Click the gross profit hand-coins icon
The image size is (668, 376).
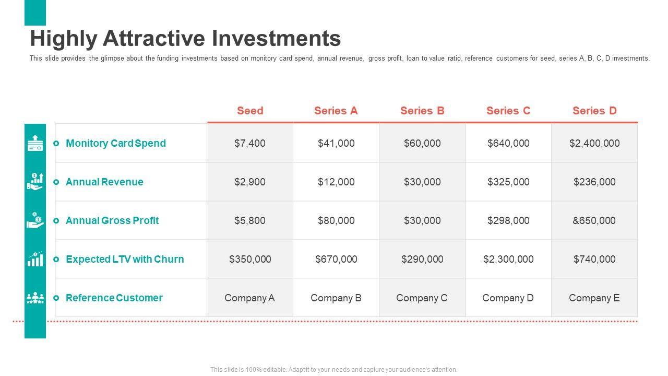coord(35,220)
